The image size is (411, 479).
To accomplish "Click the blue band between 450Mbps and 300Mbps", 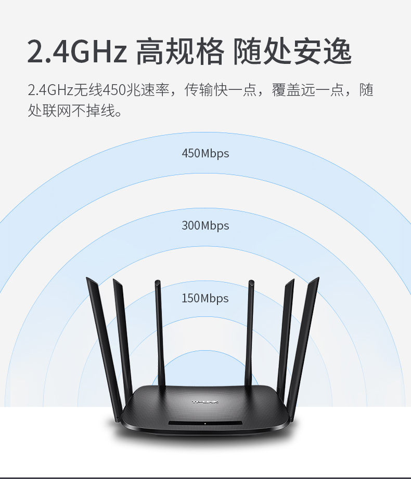I will click(x=205, y=191).
